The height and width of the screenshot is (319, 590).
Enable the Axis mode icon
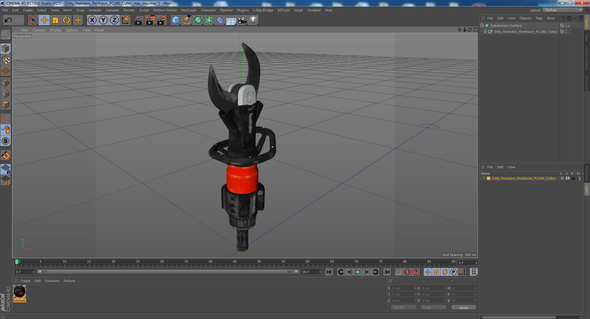(6, 119)
